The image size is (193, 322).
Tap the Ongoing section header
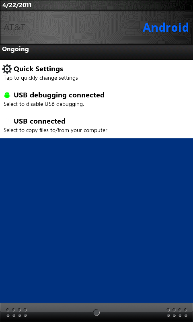pyautogui.click(x=15, y=49)
